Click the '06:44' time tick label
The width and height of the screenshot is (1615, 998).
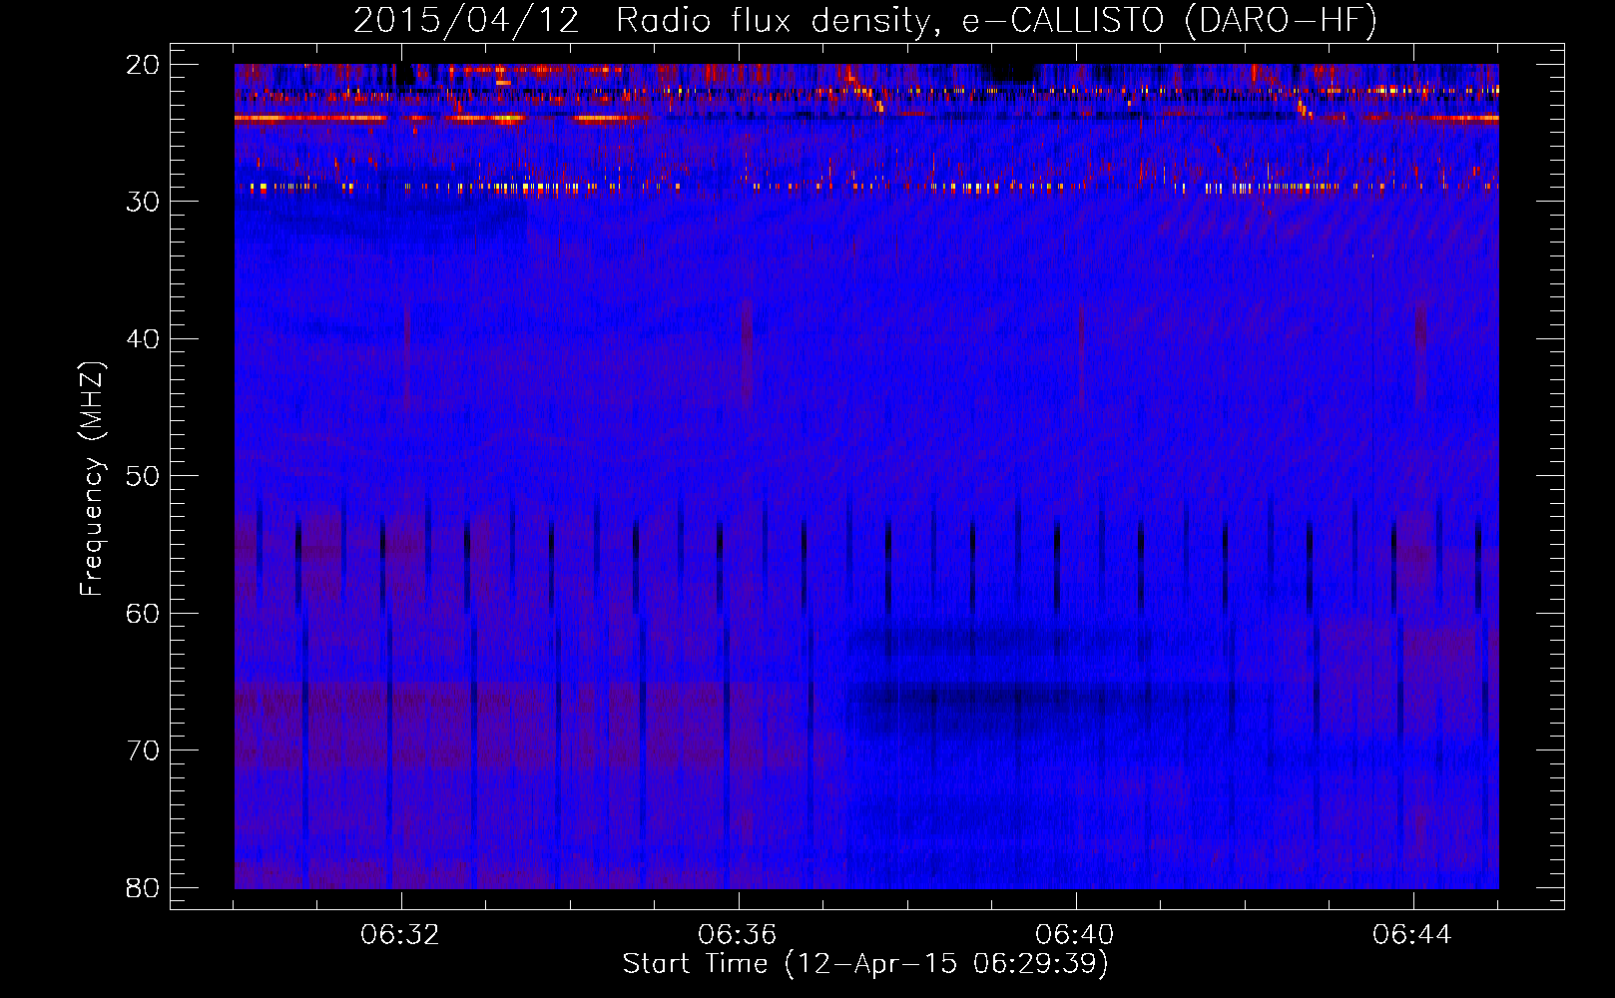(x=1411, y=935)
